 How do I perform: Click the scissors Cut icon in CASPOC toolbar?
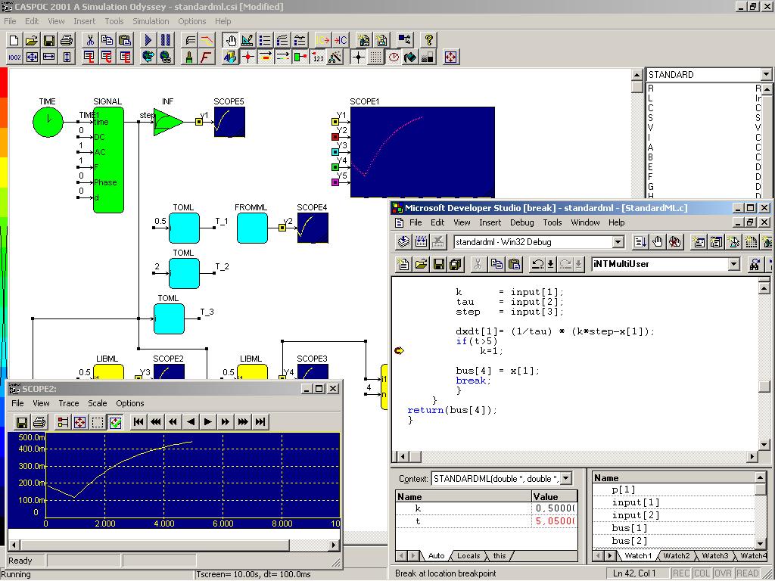90,40
